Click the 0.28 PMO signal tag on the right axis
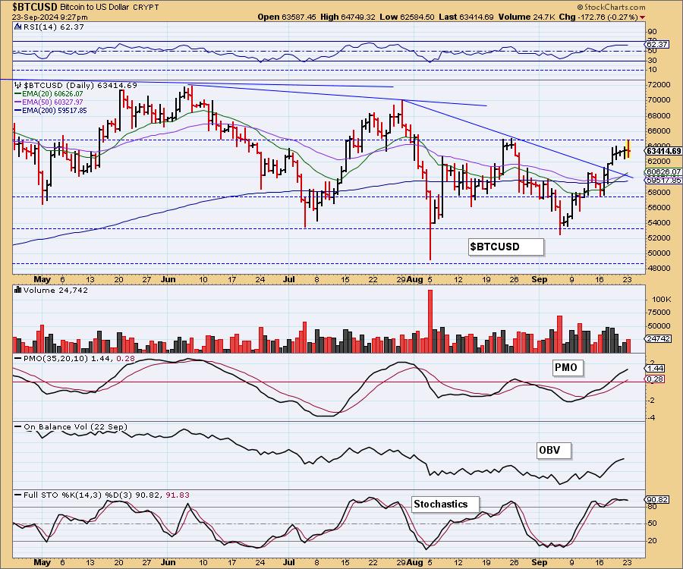Screen dimensions: 683x569 click(x=656, y=379)
